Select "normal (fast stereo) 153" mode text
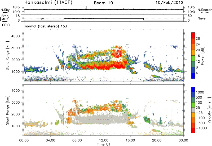Image resolution: width=212 pixels, height=146 pixels. 46,26
